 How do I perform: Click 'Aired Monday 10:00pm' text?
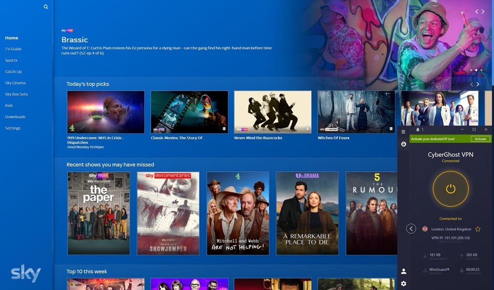(85, 147)
